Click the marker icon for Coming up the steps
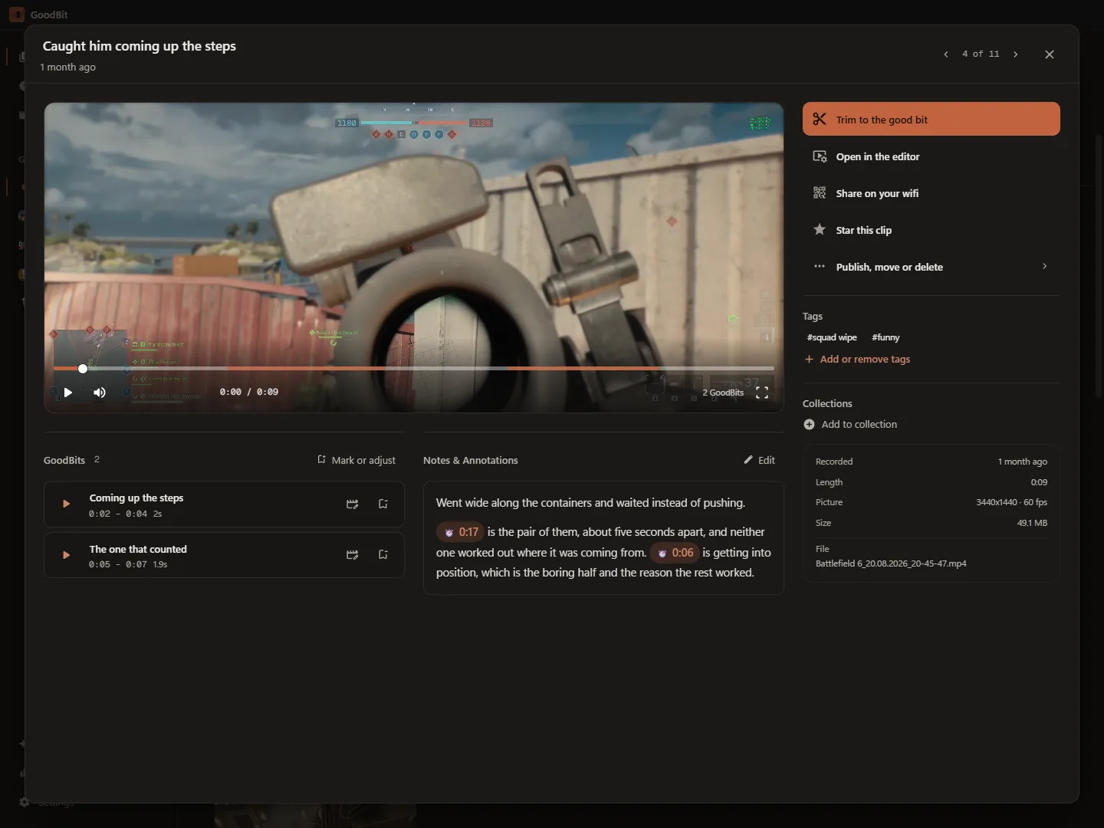 [x=383, y=504]
